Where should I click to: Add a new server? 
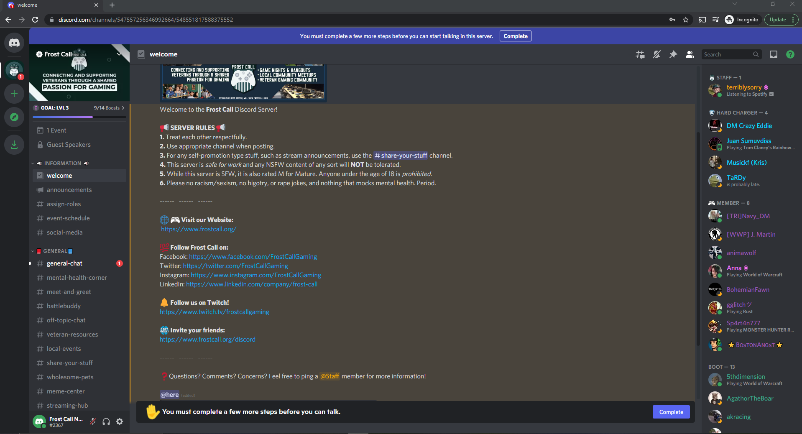tap(14, 94)
